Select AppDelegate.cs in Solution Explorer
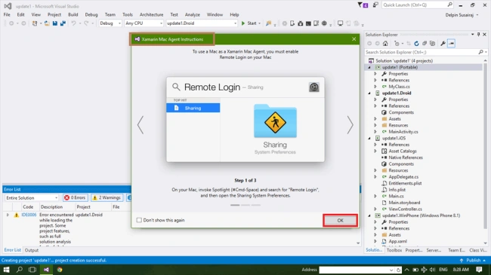 [403, 177]
